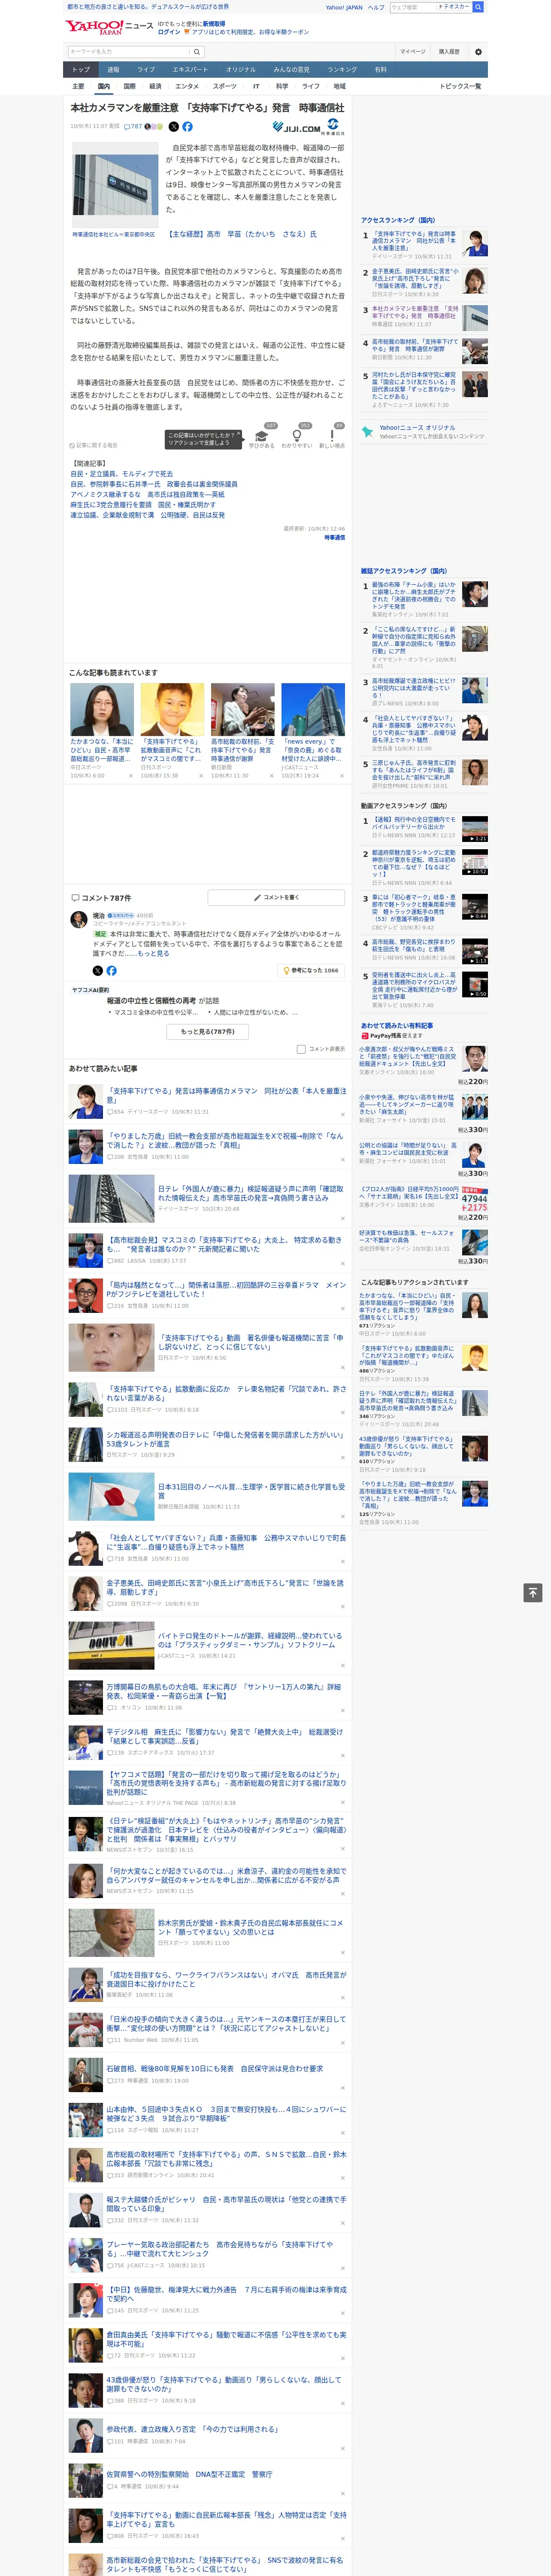Click the 'news every.' building article thumbnail
This screenshot has height=2576, width=551.
click(x=313, y=709)
